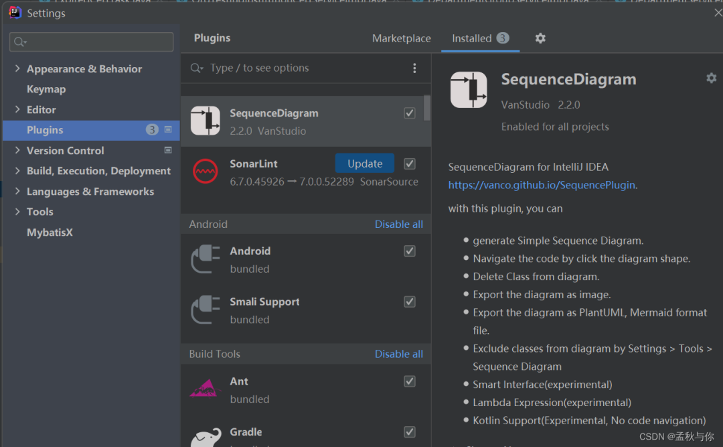
Task: Open the three-dot options menu in plugin search
Action: click(x=414, y=68)
